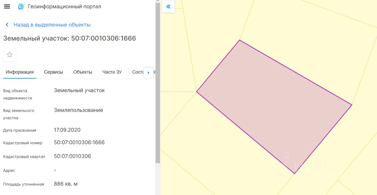The image size is (377, 195).
Task: Open the Объекты tab
Action: [x=83, y=72]
